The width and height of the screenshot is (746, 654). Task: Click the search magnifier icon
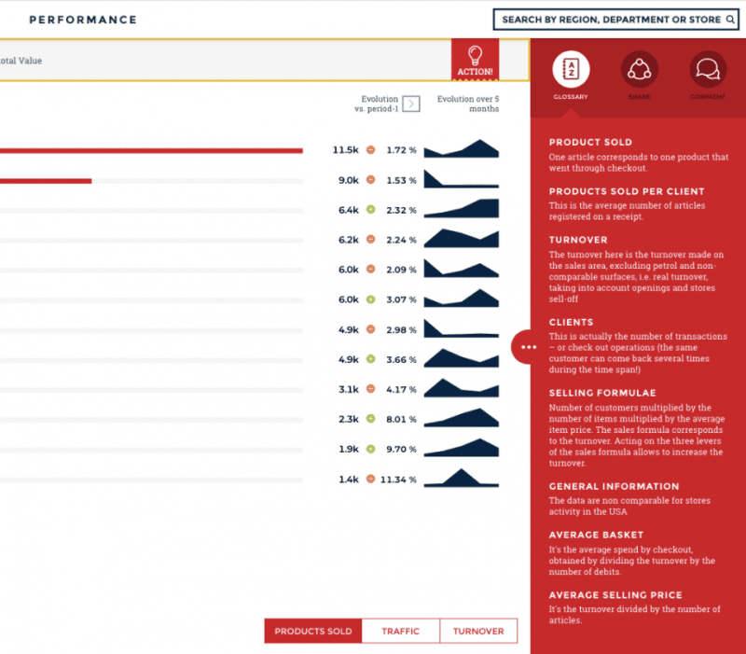[x=729, y=20]
